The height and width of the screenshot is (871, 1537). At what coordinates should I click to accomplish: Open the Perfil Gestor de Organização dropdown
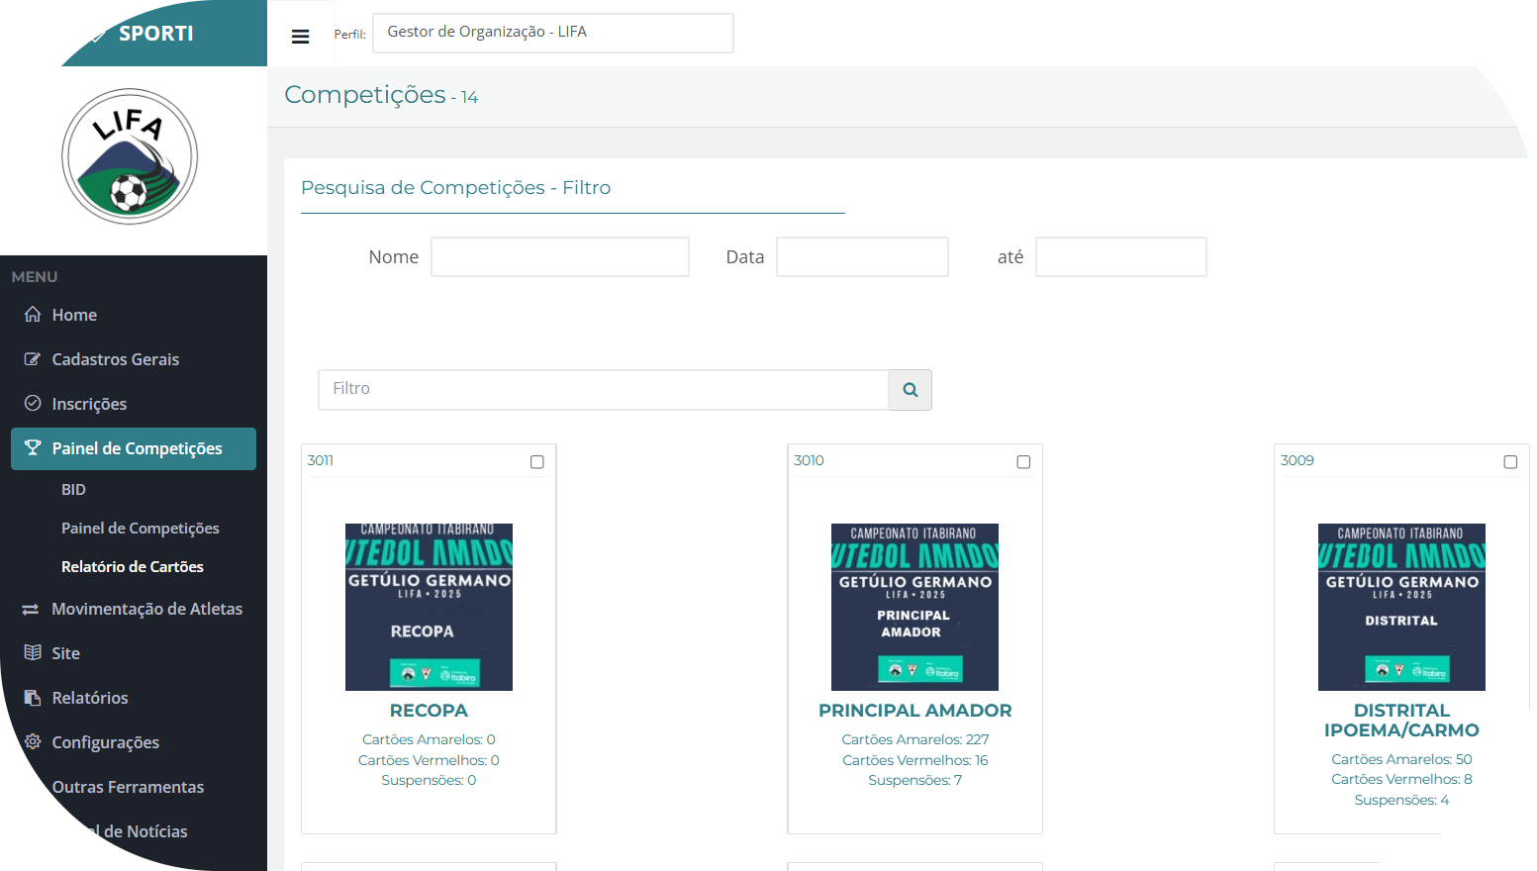[x=552, y=33]
